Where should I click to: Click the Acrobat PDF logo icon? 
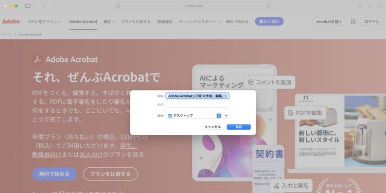(38, 59)
